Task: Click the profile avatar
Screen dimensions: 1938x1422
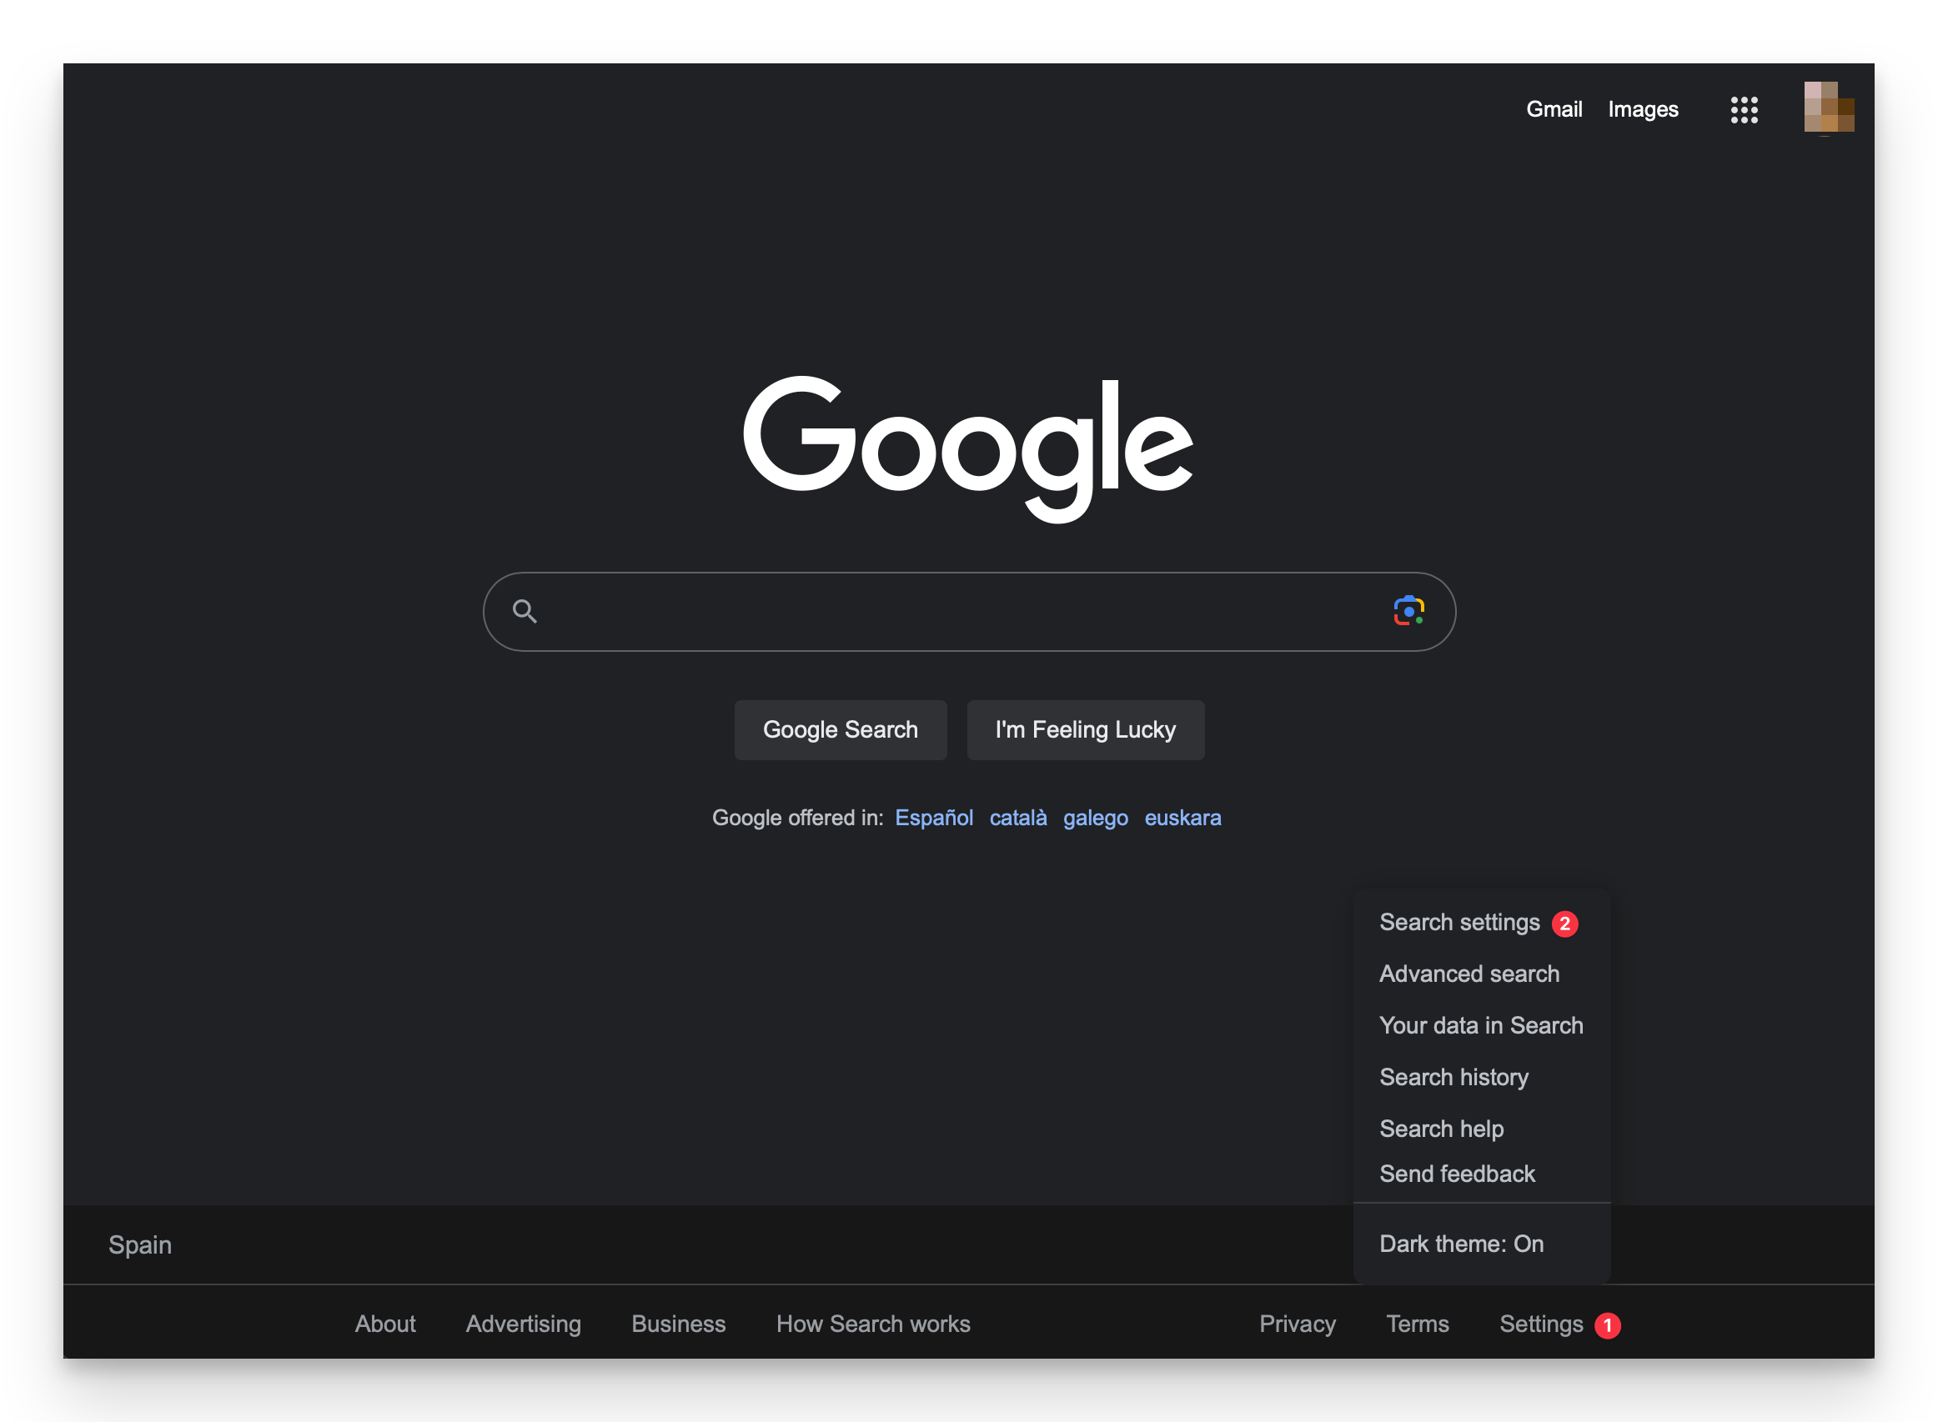Action: [1829, 108]
